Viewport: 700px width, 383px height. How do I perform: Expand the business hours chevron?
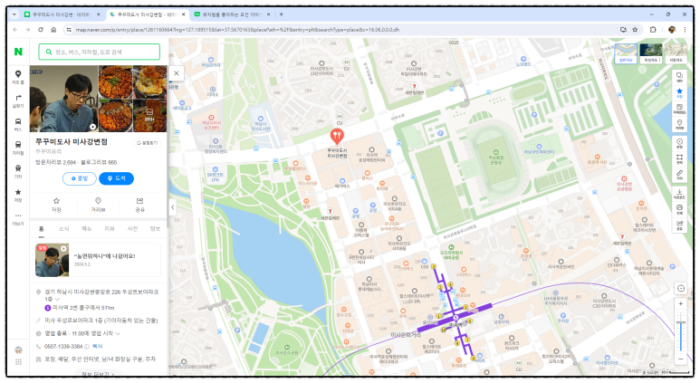pos(118,333)
